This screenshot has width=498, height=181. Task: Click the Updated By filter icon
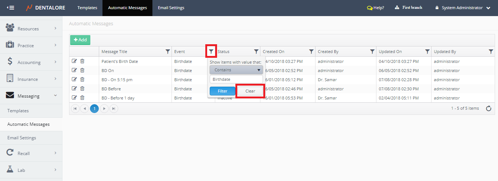[x=491, y=52]
